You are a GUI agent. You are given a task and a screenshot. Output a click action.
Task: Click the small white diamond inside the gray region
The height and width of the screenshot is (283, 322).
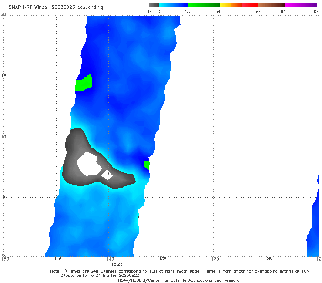(107, 175)
